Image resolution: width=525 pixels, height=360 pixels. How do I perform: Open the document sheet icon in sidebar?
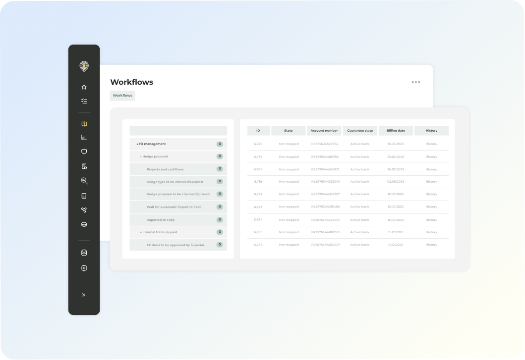point(84,166)
